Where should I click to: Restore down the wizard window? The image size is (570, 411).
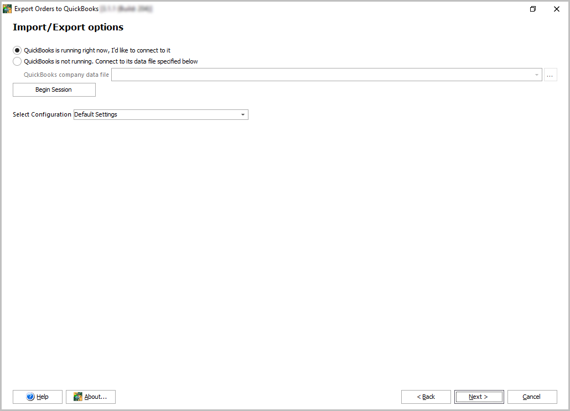533,9
